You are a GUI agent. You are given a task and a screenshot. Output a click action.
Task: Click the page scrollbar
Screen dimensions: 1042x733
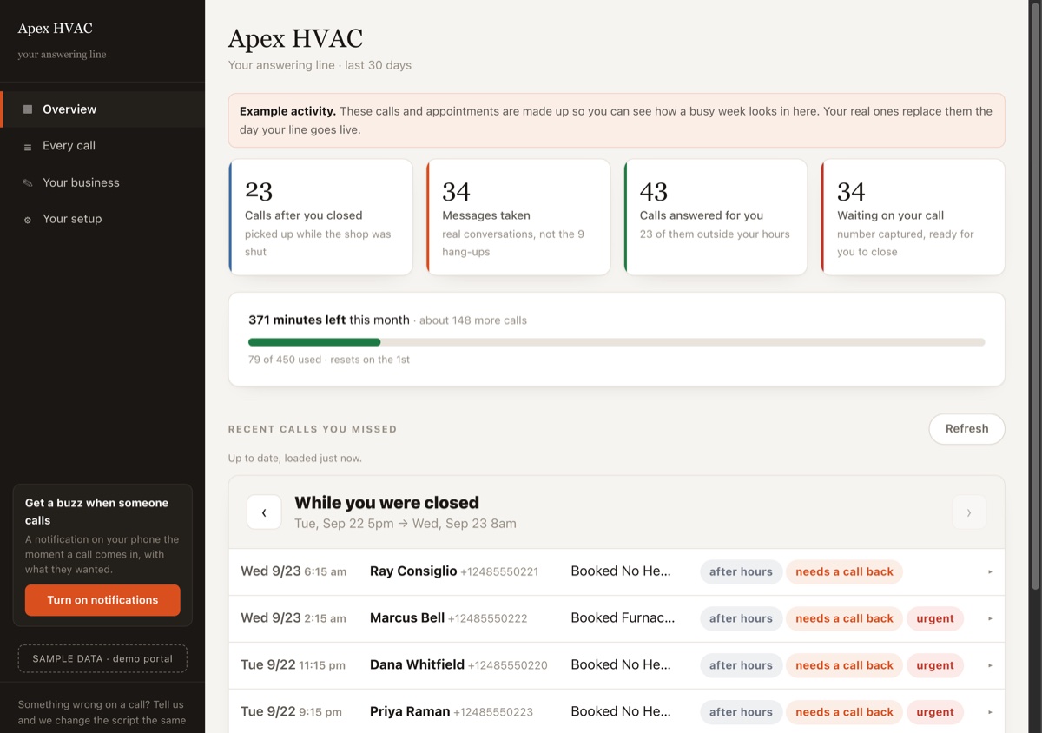(x=1033, y=295)
